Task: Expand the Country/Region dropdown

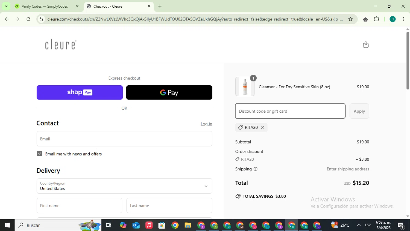Action: tap(124, 186)
